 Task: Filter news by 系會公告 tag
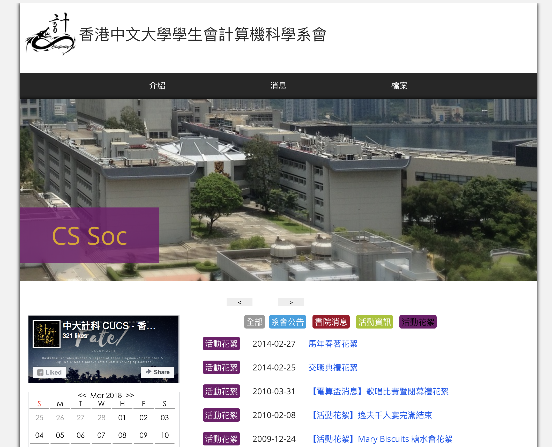click(287, 322)
